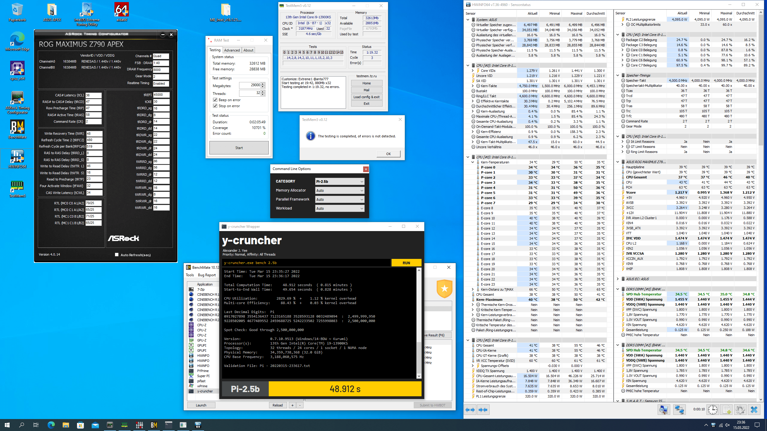
Task: Select ME_Intel_v16.1.25 folder on desktop
Action: click(226, 13)
